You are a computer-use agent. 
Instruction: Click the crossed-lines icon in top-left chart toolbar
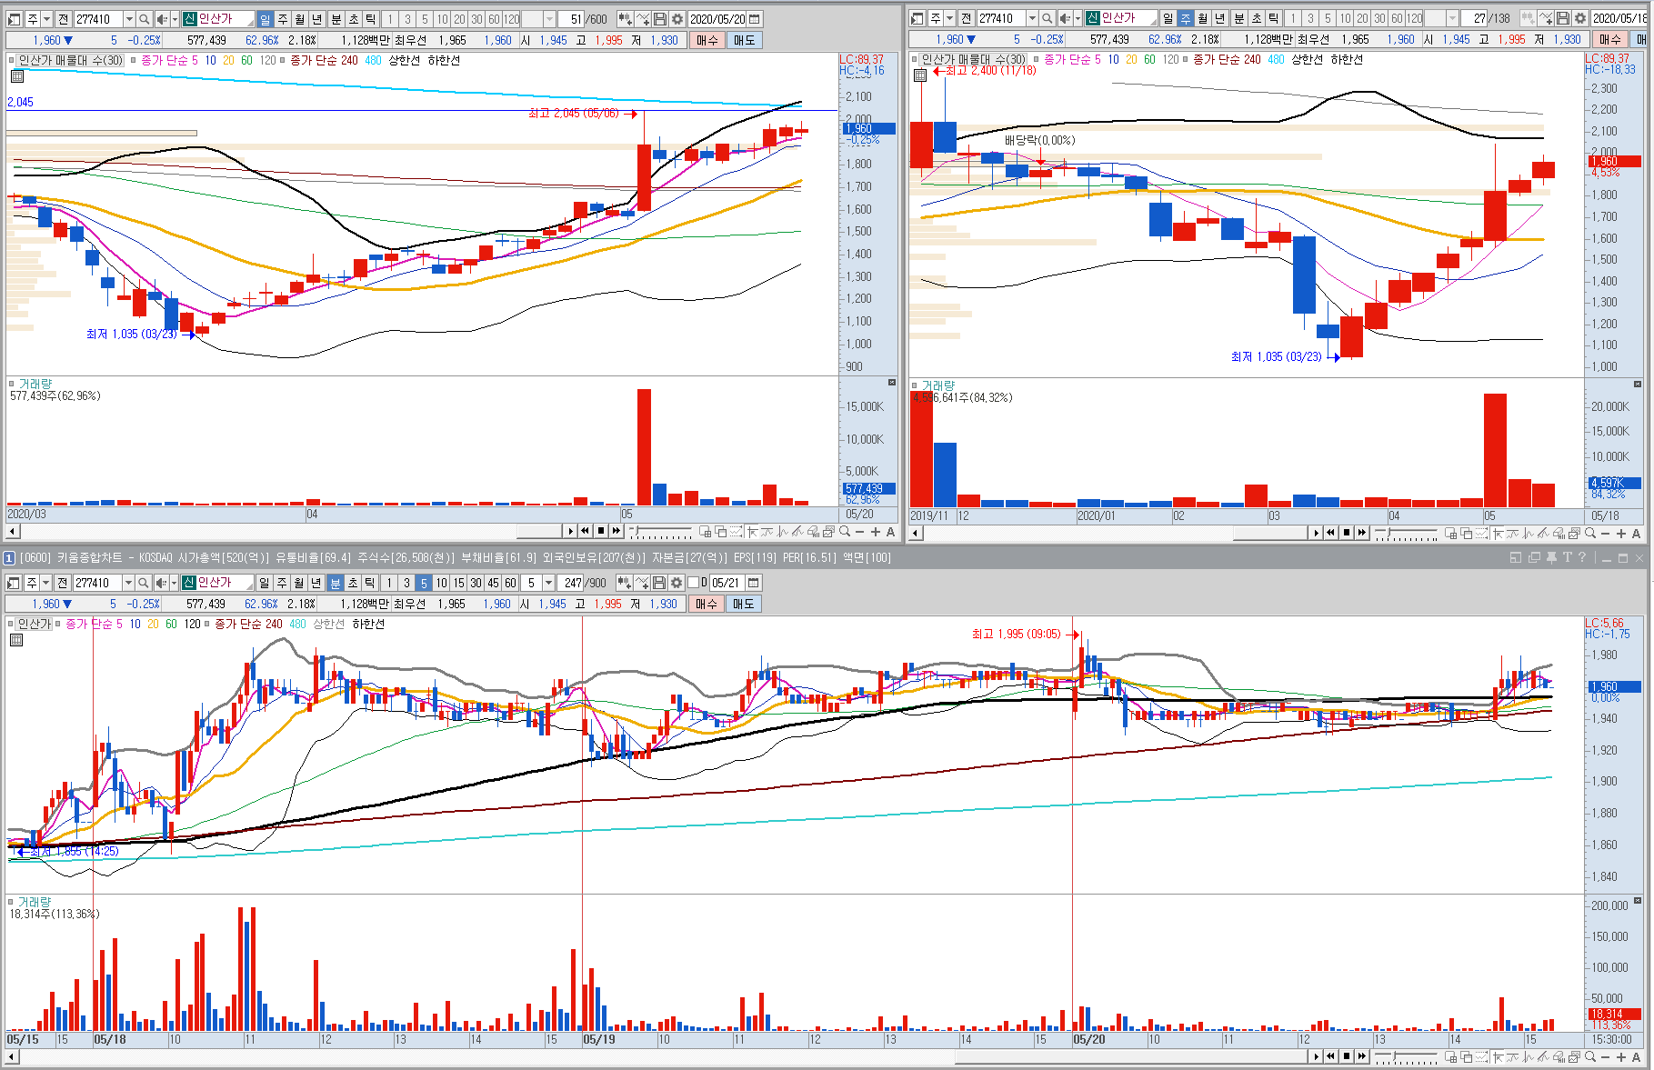coord(643,19)
